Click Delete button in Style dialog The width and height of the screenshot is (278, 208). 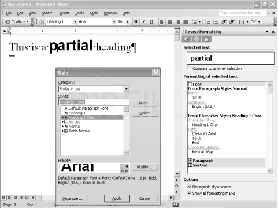(x=145, y=113)
